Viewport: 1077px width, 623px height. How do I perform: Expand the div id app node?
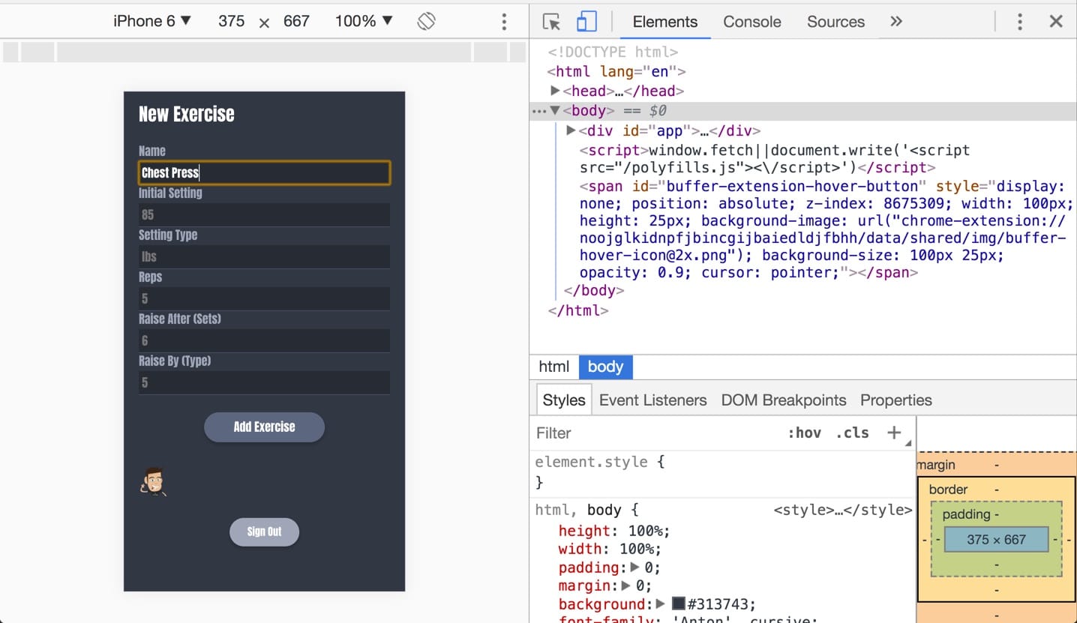[571, 130]
